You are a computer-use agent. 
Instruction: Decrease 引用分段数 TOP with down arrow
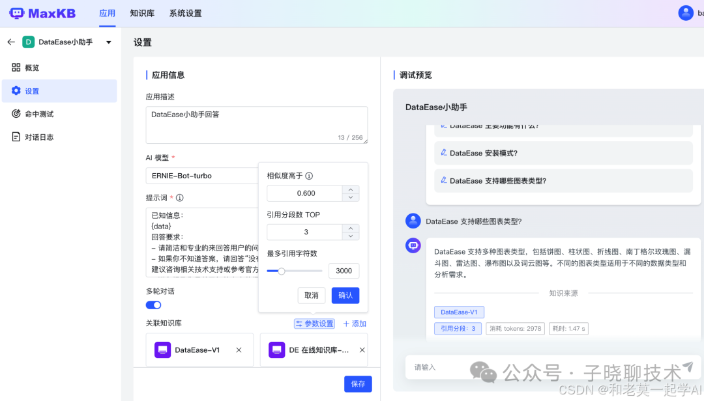tap(351, 236)
